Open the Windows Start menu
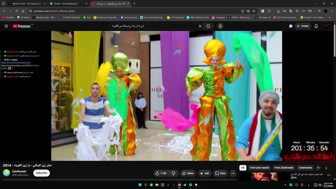Image resolution: width=336 pixels, height=189 pixels. click(x=140, y=185)
